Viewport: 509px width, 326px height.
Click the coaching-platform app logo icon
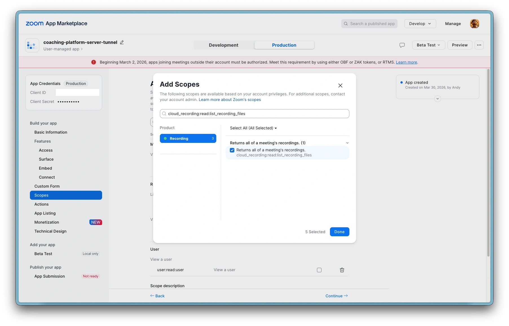point(32,45)
